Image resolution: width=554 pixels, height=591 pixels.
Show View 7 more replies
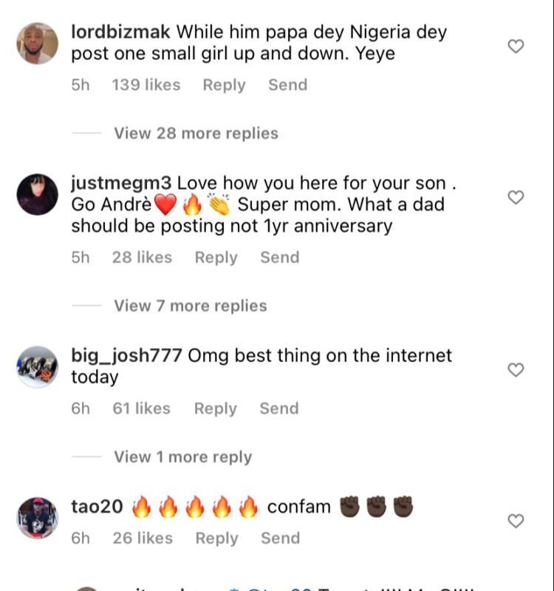[190, 306]
